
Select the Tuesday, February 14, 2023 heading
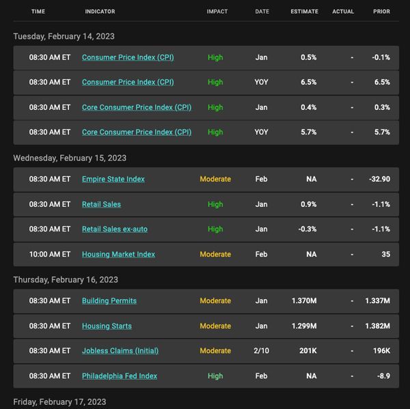64,36
